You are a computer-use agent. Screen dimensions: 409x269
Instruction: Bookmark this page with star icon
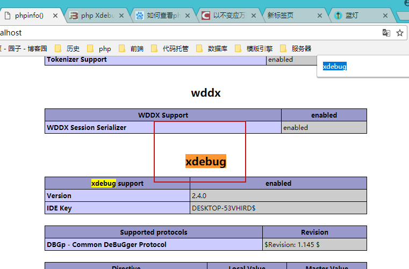coord(400,33)
